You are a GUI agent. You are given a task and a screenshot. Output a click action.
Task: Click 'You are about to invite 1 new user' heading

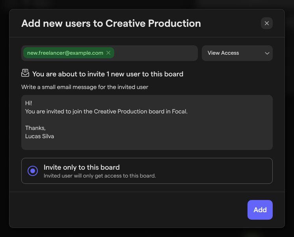click(x=108, y=74)
